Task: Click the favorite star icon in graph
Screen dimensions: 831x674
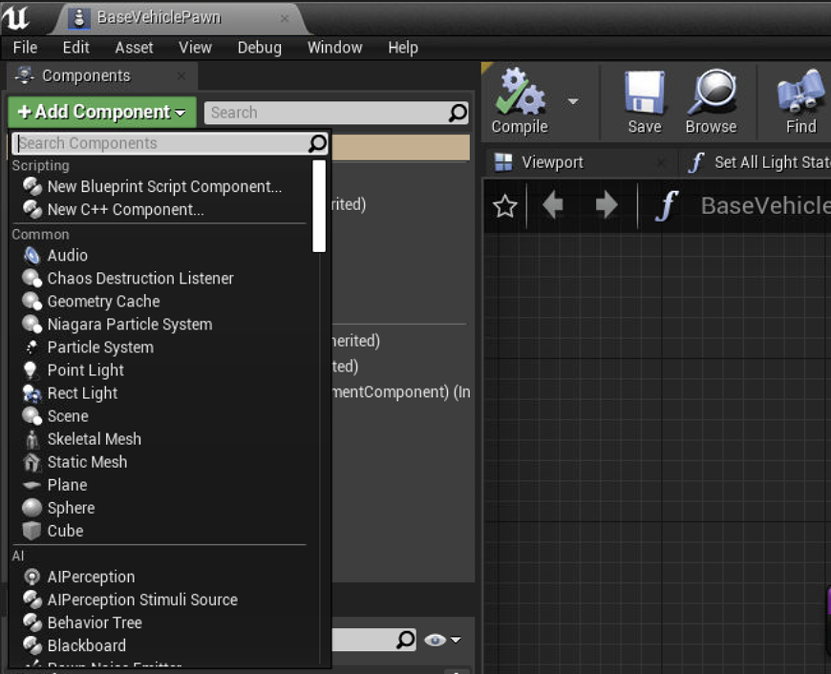Action: (x=505, y=206)
